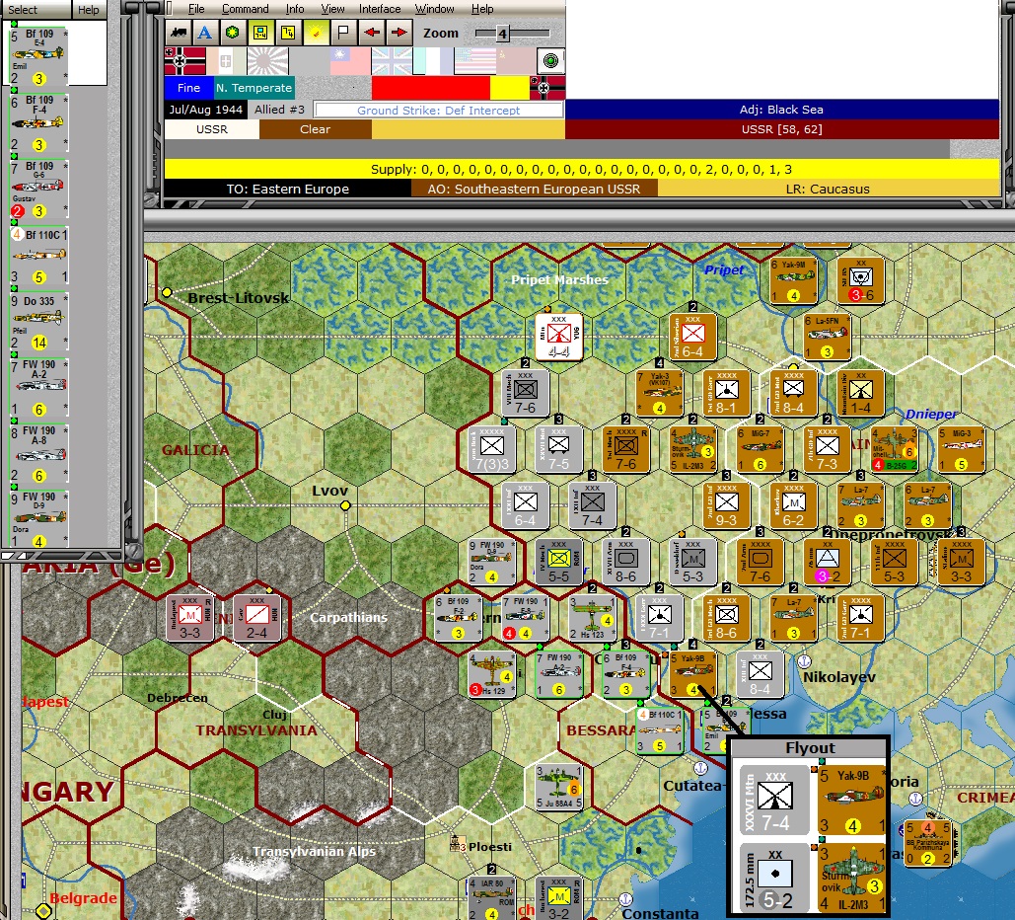Open the Info menu

tap(295, 9)
